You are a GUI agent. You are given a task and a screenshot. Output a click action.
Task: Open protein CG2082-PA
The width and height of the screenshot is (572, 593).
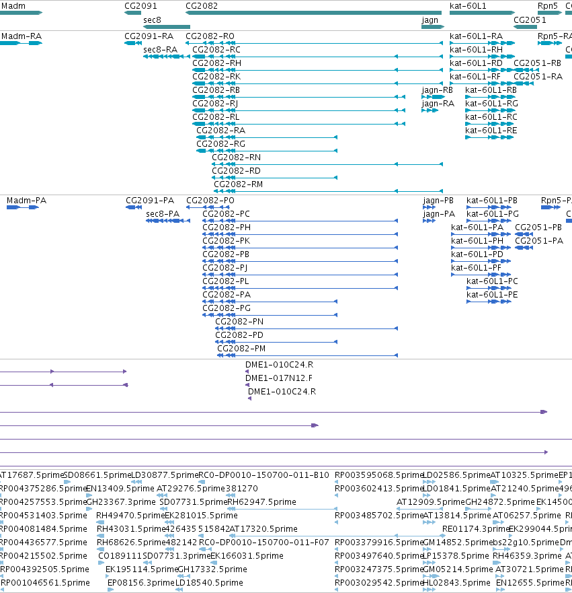point(227,295)
